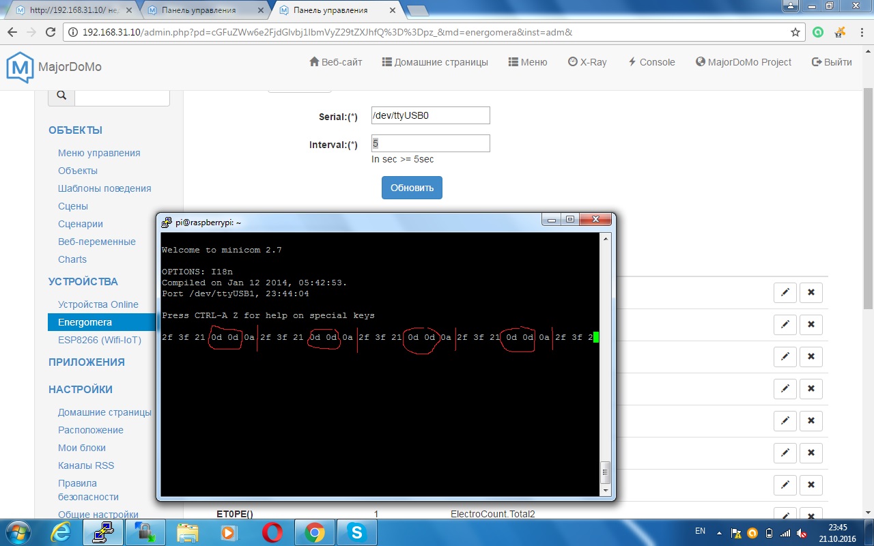Open the Сценарии sidebar link
Screen dimensions: 874x546
tap(81, 224)
